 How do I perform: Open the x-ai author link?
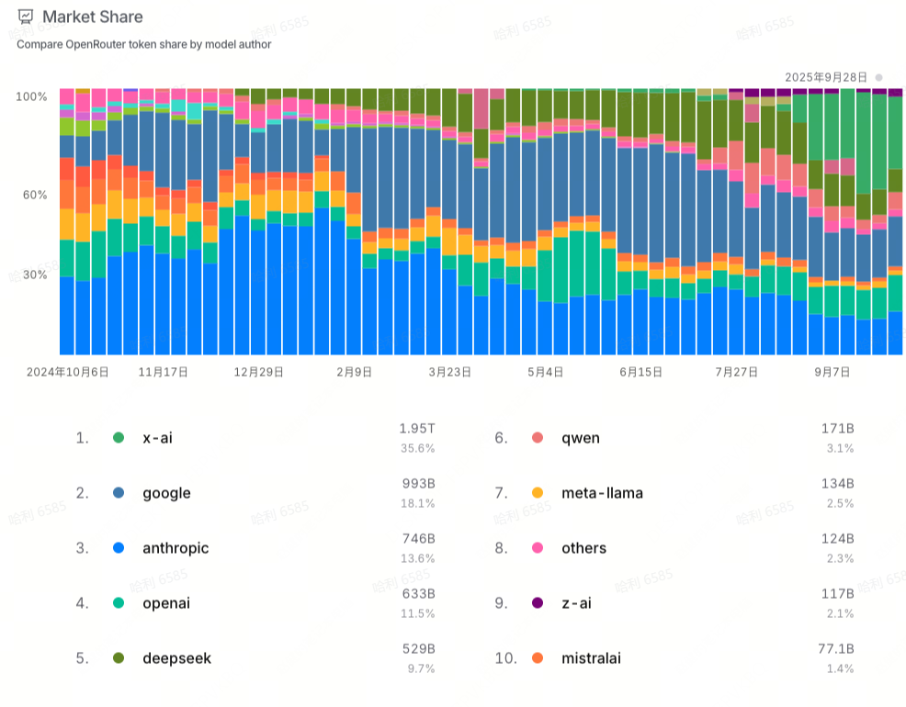157,438
